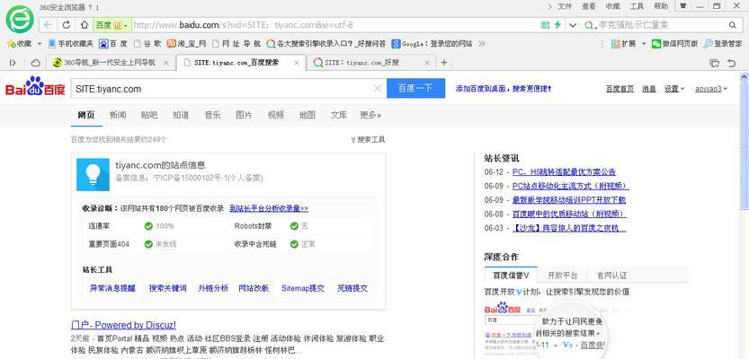Open the 百度 paw bookmark
This screenshot has height=359, width=749.
(x=113, y=43)
